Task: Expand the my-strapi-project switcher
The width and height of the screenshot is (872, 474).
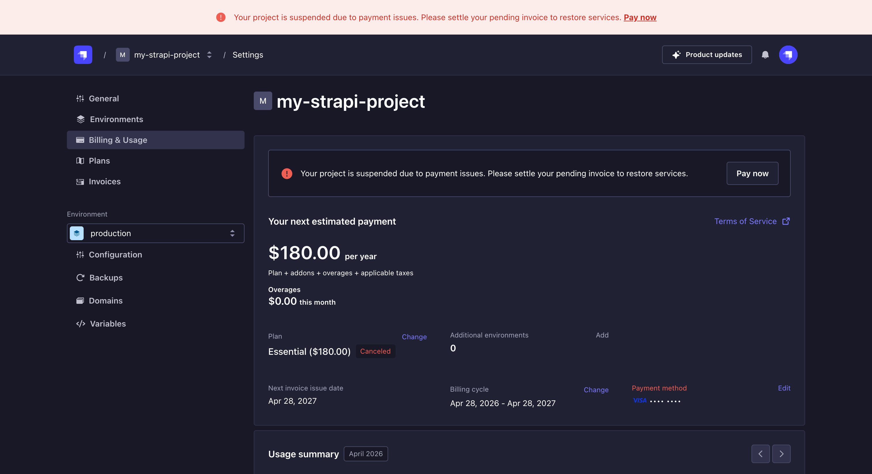Action: tap(209, 55)
